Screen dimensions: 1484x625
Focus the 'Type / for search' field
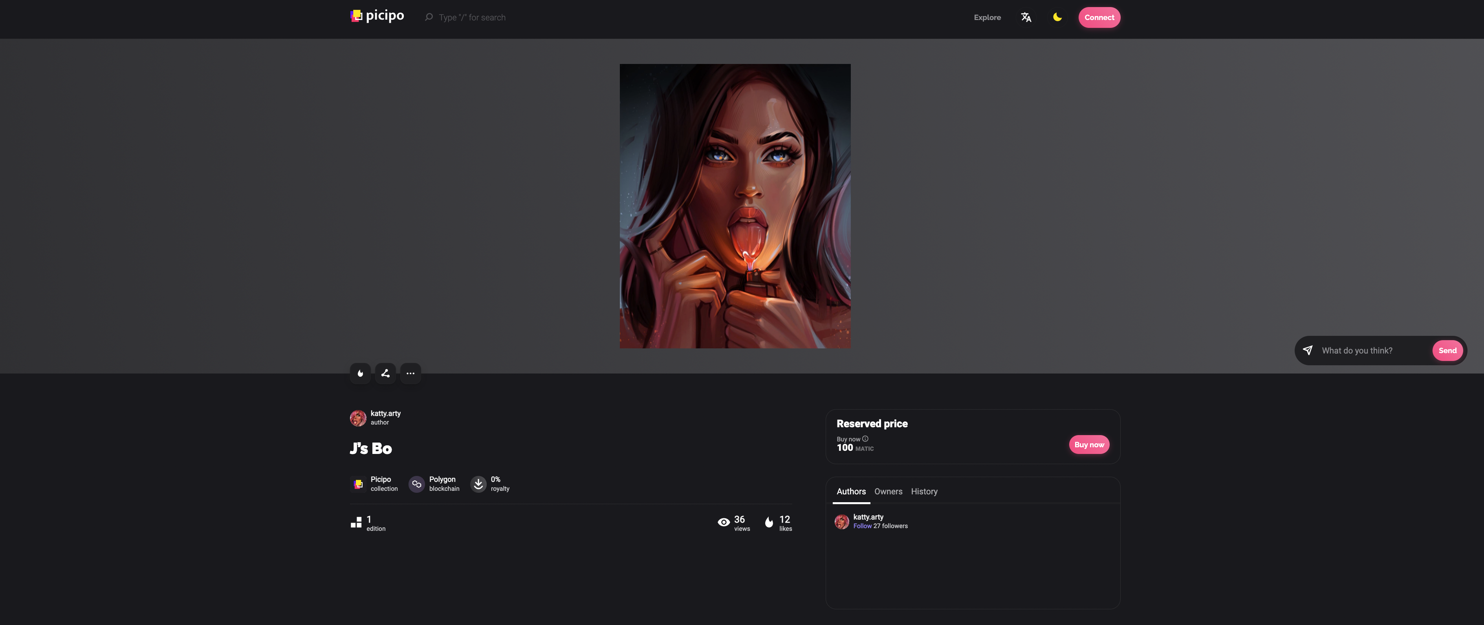(x=472, y=18)
